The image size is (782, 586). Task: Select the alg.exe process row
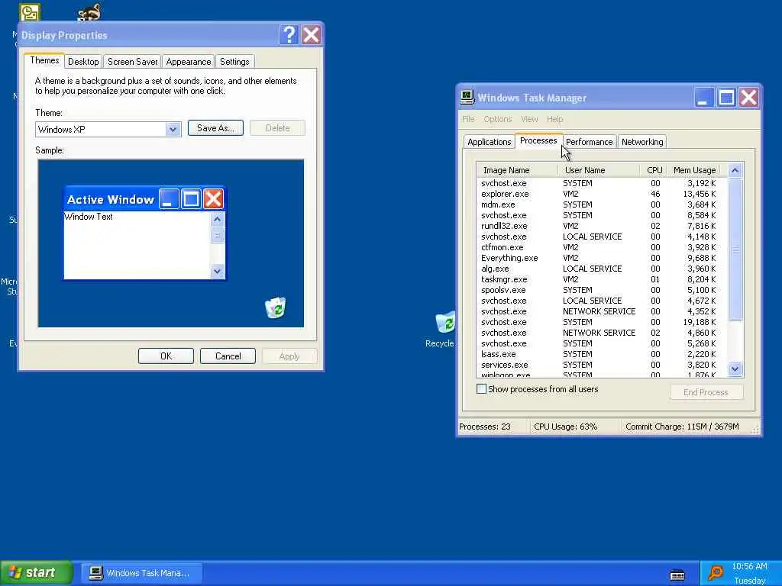tap(602, 269)
